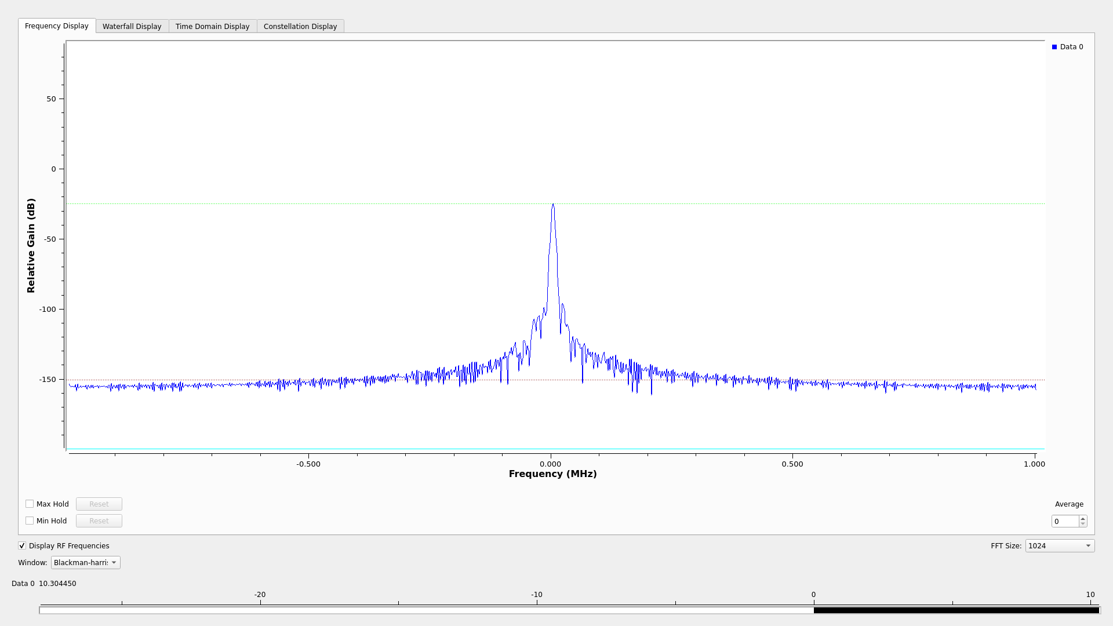Click the Data 0 slider's empty white track
This screenshot has width=1113, height=626.
(x=426, y=610)
